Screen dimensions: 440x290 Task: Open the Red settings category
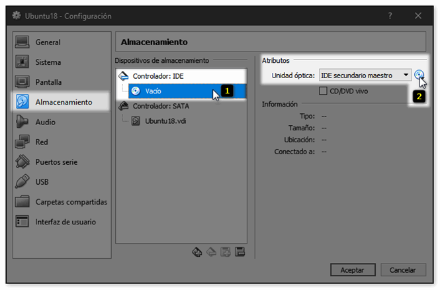pyautogui.click(x=62, y=142)
